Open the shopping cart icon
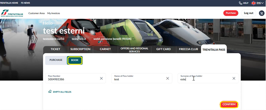The height and width of the screenshot is (110, 266). tap(262, 13)
